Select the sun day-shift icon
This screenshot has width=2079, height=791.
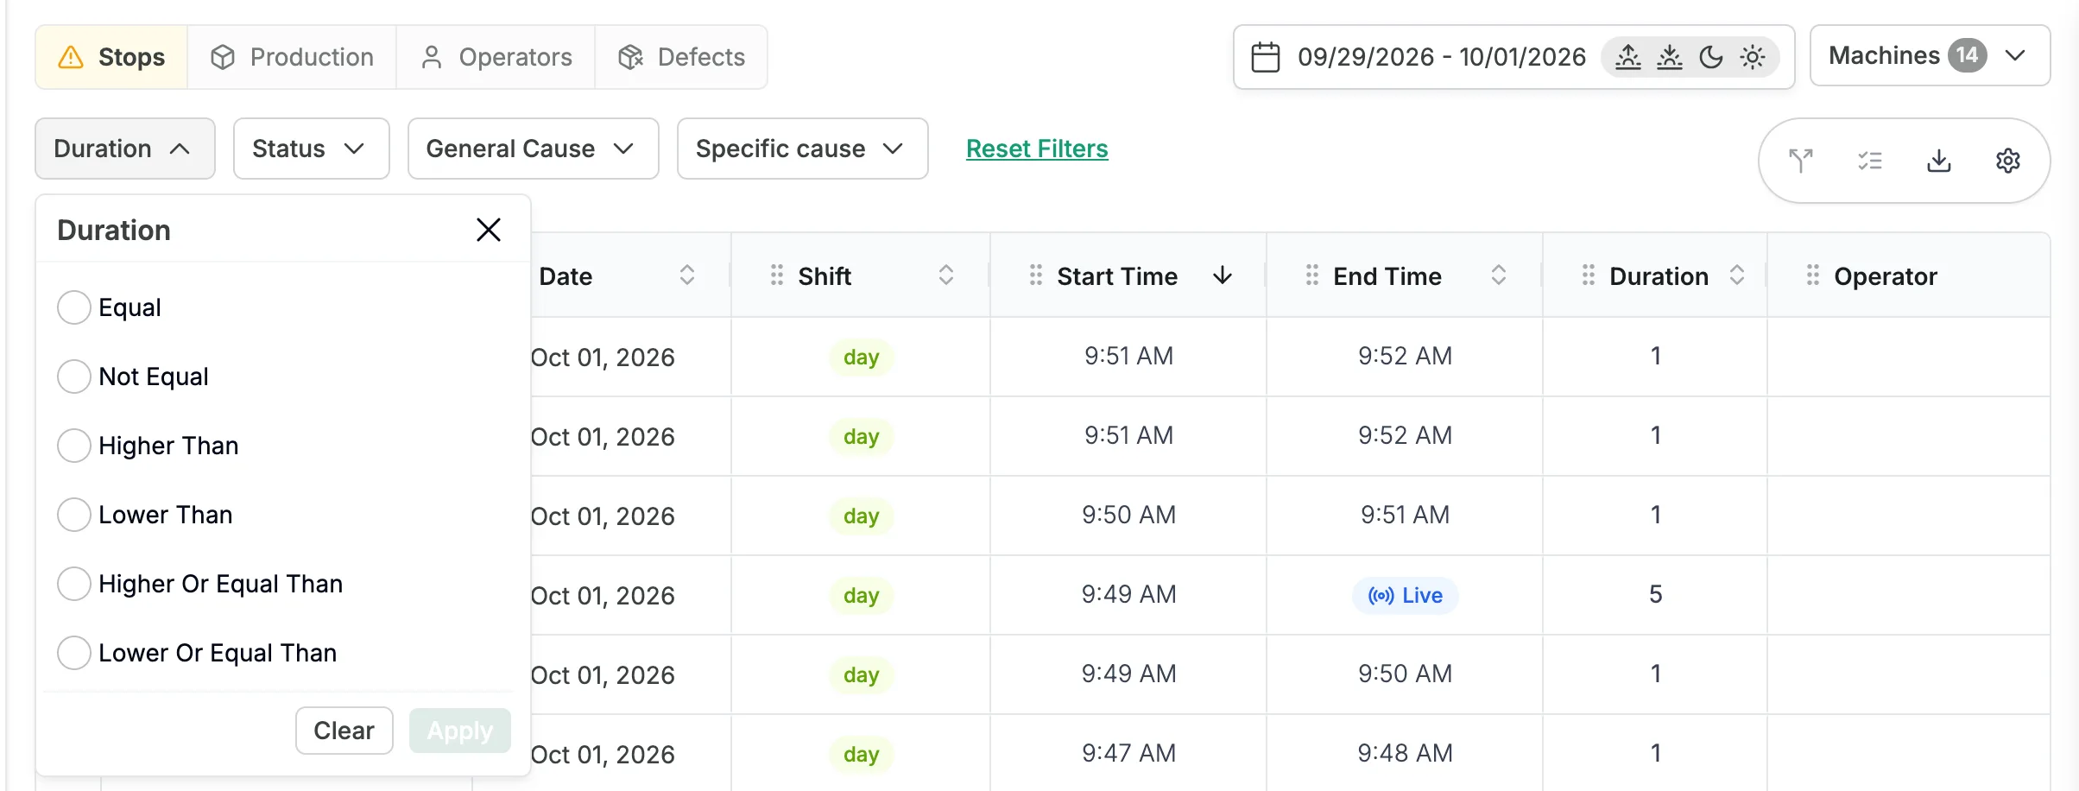click(1753, 57)
